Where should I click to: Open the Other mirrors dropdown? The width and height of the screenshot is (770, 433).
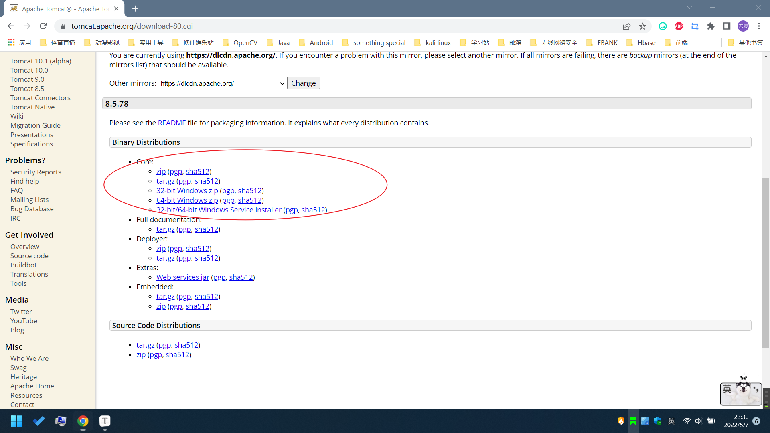(x=223, y=83)
